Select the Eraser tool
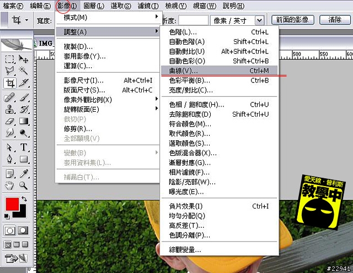Image resolution: width=353 pixels, height=273 pixels. click(x=9, y=121)
